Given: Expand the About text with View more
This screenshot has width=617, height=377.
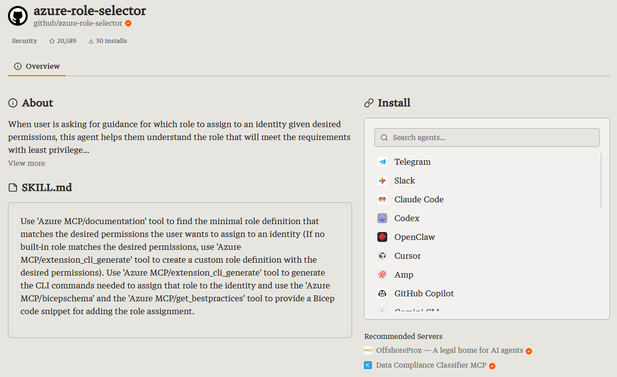Looking at the screenshot, I should point(27,163).
